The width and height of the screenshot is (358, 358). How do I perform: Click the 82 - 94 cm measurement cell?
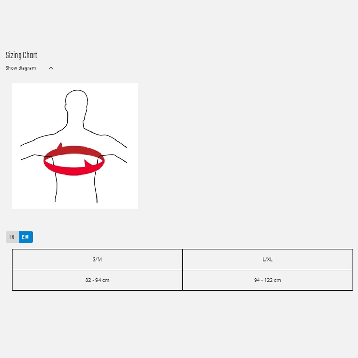[x=97, y=280]
